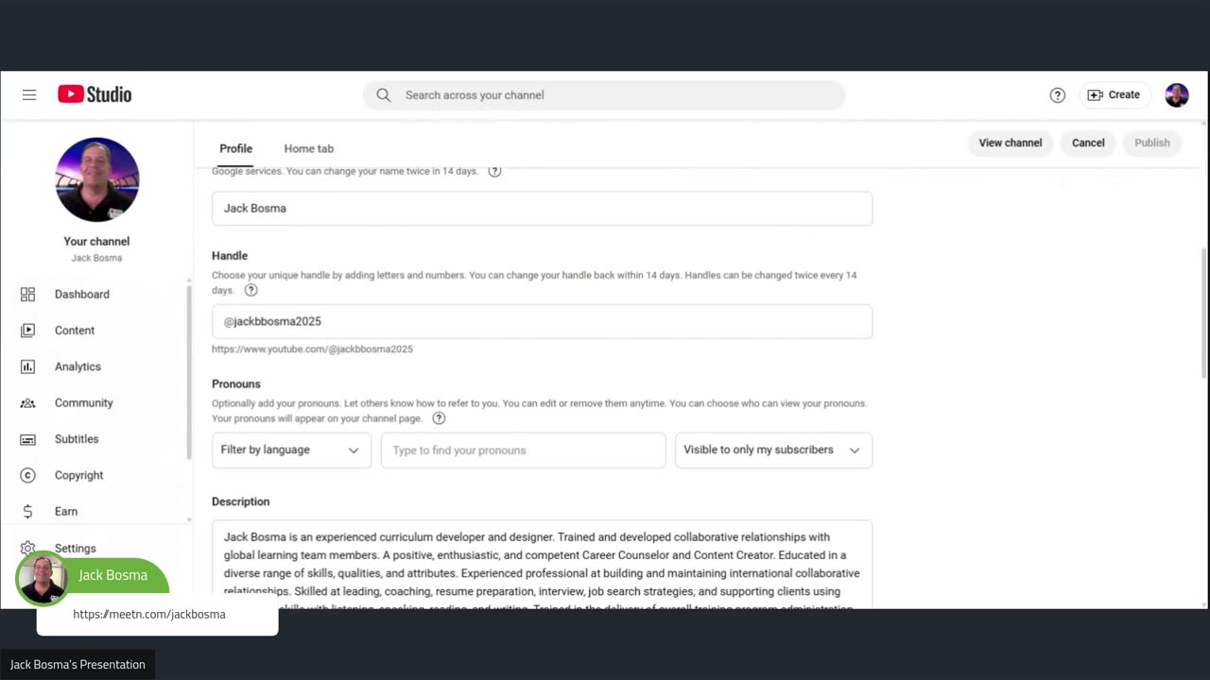The image size is (1210, 680).
Task: Click the pronouns search input field
Action: pyautogui.click(x=523, y=450)
